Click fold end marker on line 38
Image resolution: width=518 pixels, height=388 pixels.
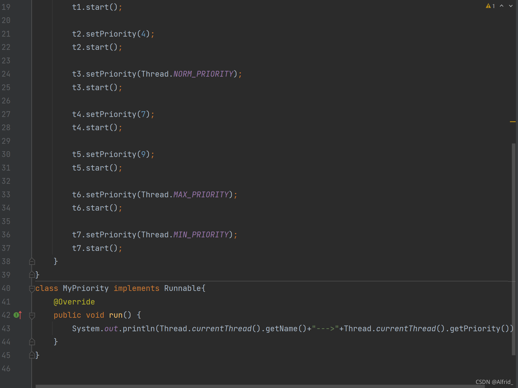click(32, 261)
